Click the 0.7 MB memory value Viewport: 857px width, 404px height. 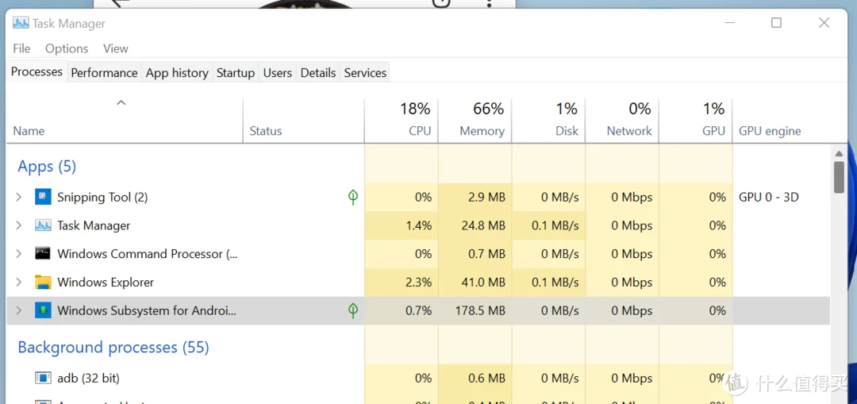(487, 254)
